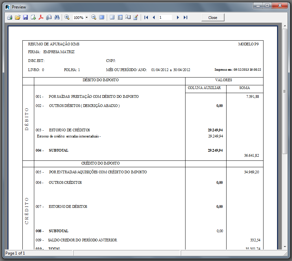Go to the previous page
The width and height of the screenshot is (292, 261).
pyautogui.click(x=154, y=18)
